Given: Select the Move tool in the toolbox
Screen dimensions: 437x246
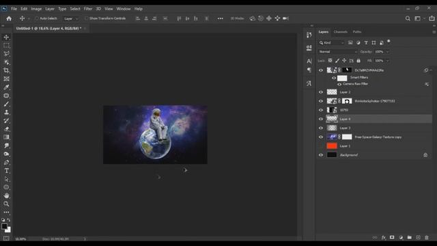Looking at the screenshot, I should click(6, 37).
